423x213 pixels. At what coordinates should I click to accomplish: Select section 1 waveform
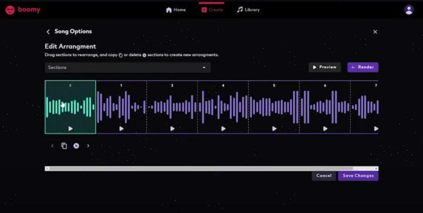point(121,107)
